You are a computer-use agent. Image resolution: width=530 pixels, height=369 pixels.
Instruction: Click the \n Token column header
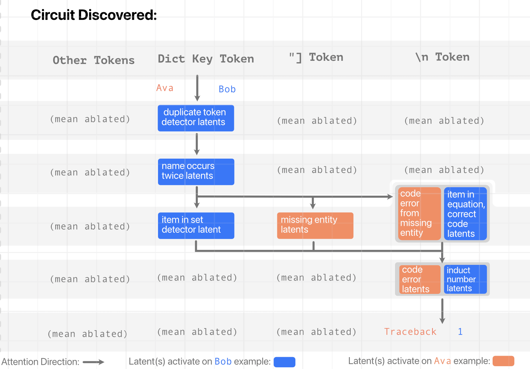[442, 57]
